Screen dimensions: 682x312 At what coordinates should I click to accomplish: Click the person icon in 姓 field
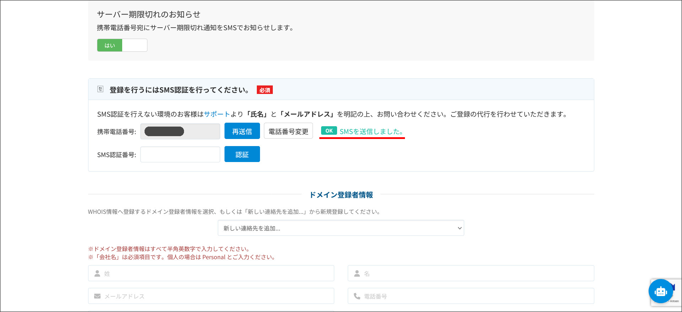click(x=97, y=273)
